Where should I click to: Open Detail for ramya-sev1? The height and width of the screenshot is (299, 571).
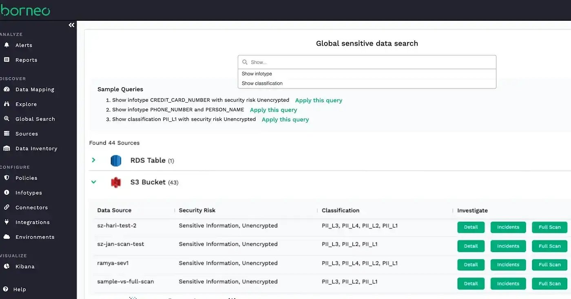point(471,265)
